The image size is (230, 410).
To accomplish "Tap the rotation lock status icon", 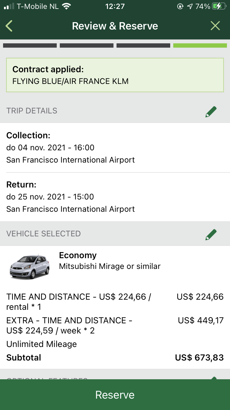I will click(180, 6).
